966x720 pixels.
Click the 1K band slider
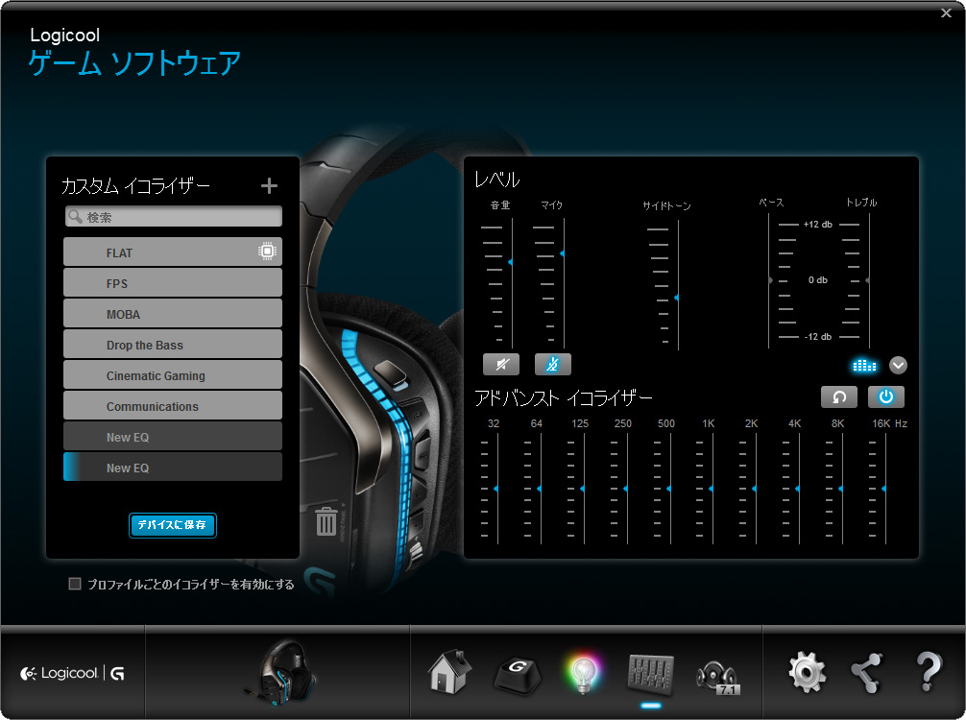(712, 489)
